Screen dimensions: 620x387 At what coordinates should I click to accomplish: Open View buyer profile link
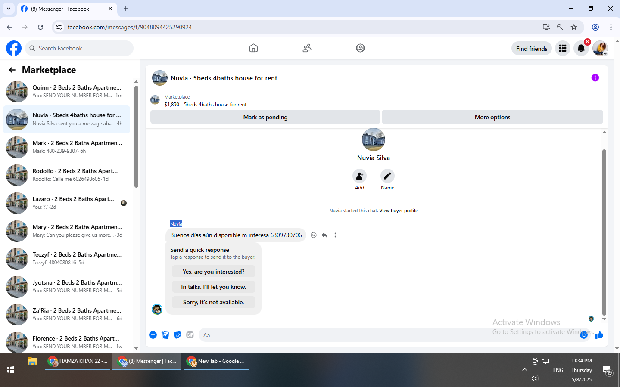[x=399, y=211]
